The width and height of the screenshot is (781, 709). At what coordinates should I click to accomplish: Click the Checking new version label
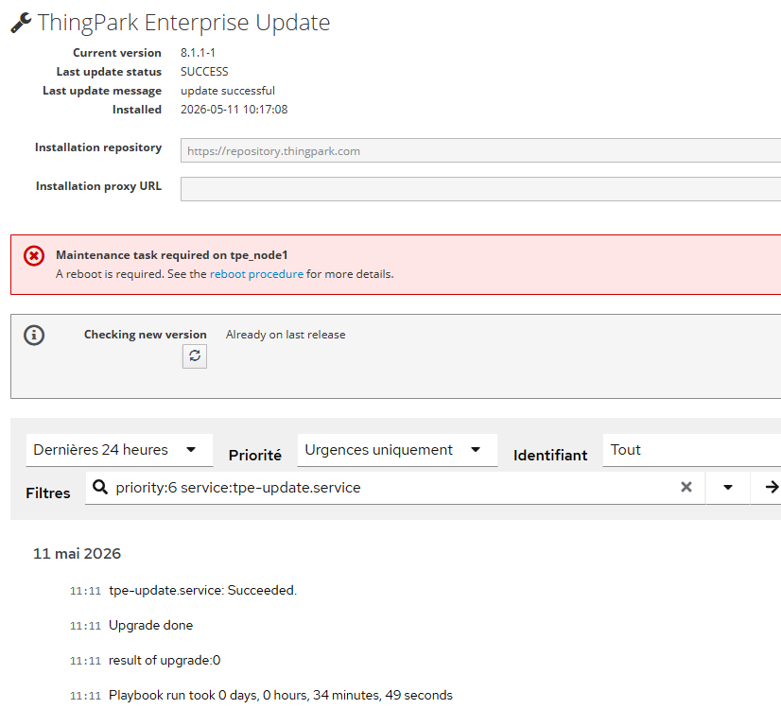[x=145, y=335]
